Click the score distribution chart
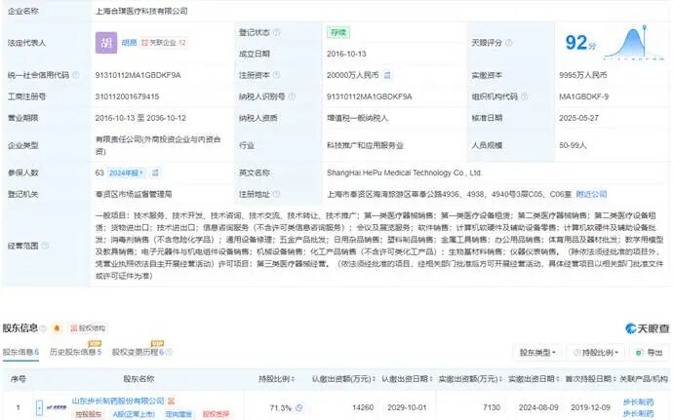Viewport: 674px width, 420px height. (x=633, y=43)
